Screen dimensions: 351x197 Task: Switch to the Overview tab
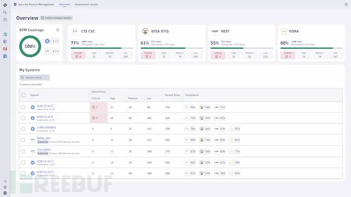64,4
